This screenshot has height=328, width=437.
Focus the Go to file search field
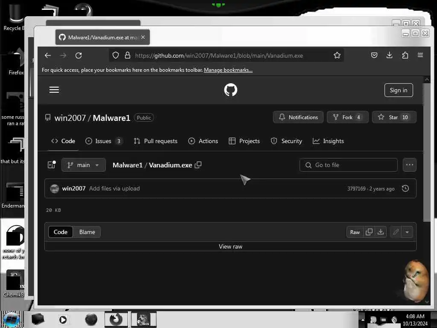[x=348, y=165]
